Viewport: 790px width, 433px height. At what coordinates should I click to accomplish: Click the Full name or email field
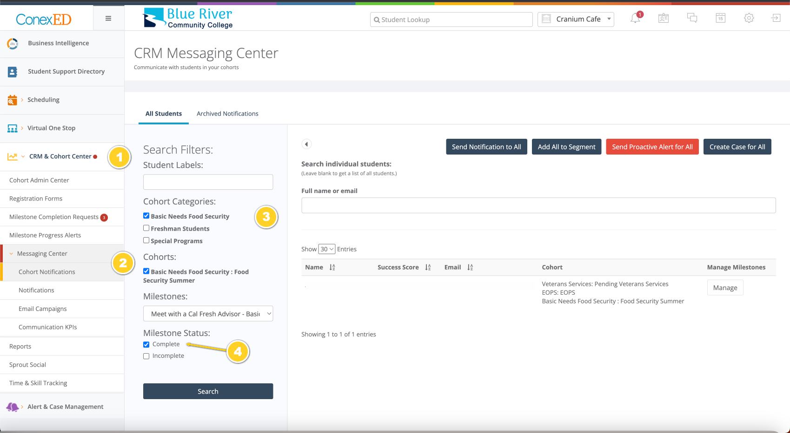(538, 205)
